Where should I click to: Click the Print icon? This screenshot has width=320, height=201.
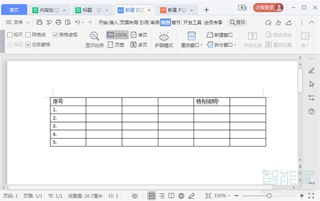[58, 22]
